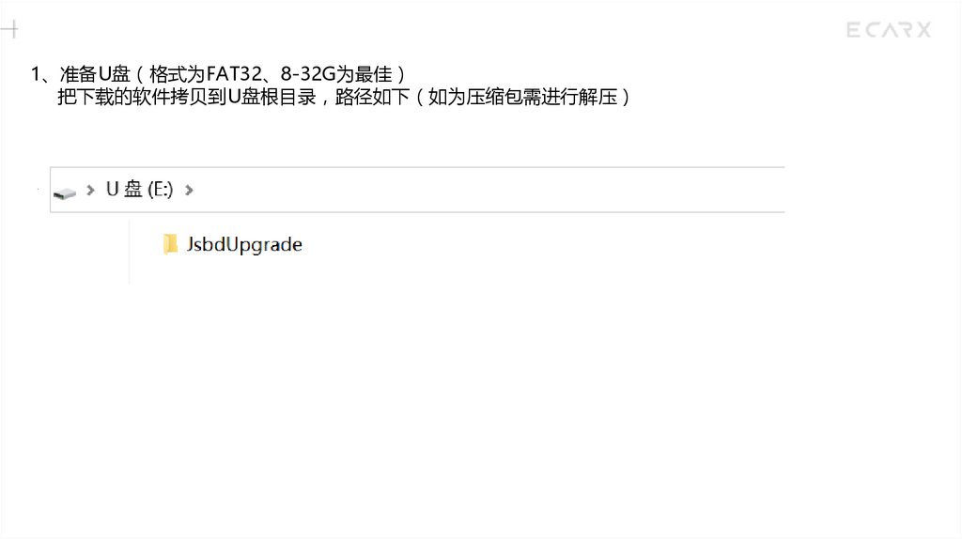Click the "格式为" text

tap(178, 74)
